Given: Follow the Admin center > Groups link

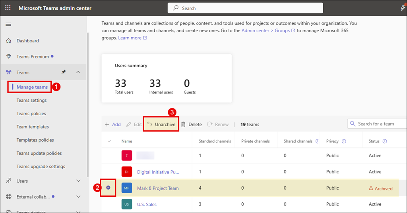Looking at the screenshot, I should tap(266, 30).
